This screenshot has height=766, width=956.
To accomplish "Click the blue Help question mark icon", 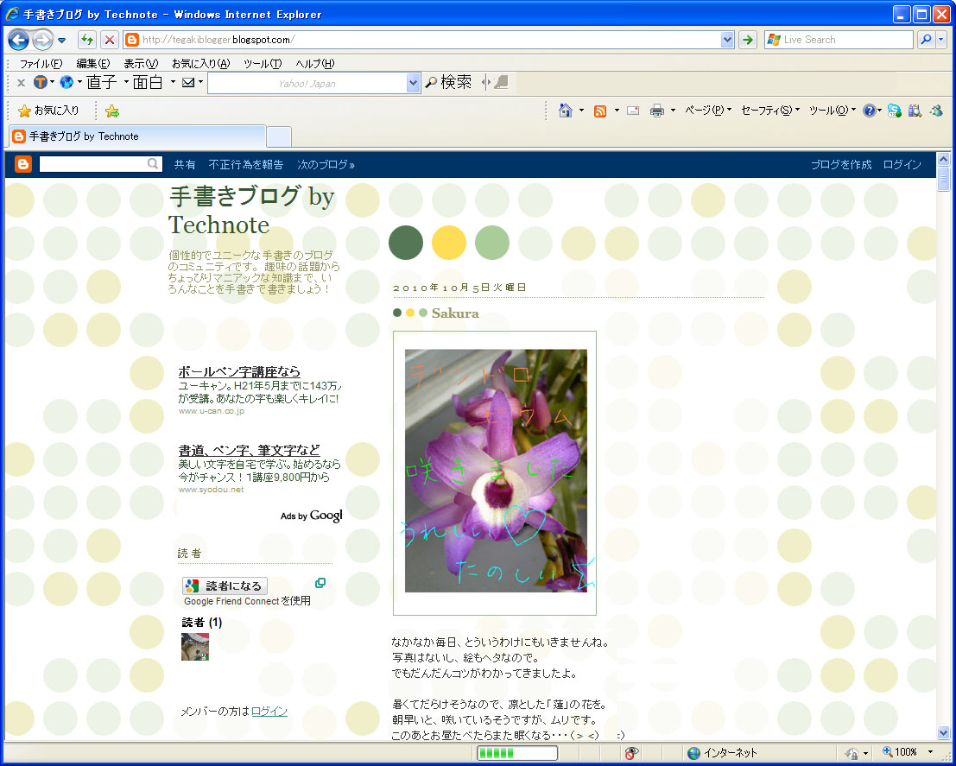I will click(870, 111).
